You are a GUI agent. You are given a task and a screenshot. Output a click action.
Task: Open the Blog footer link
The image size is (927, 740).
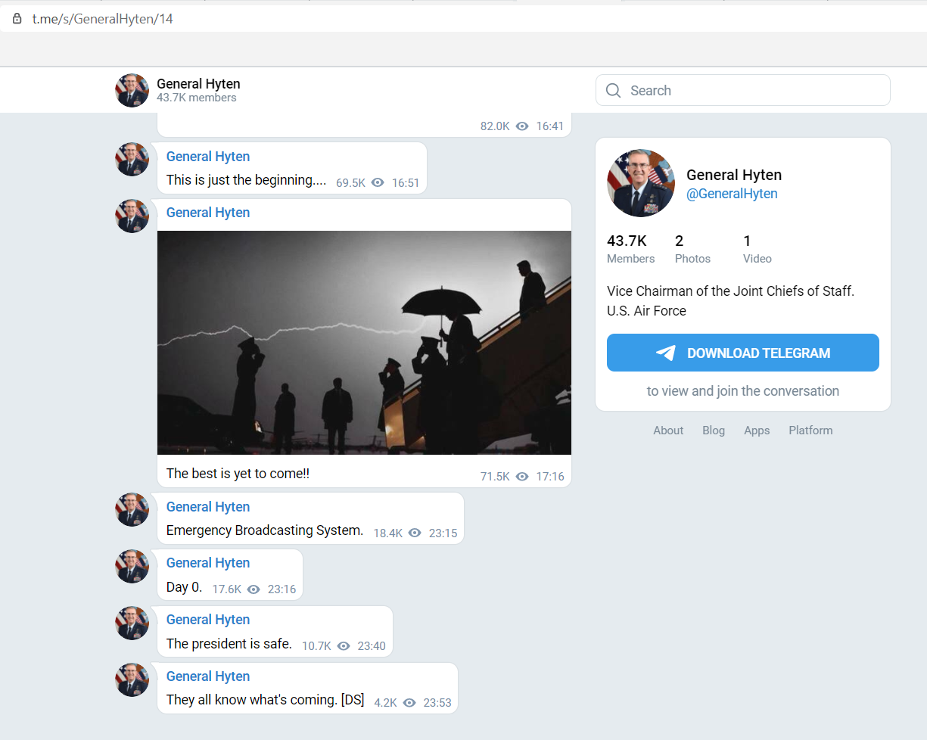point(714,431)
